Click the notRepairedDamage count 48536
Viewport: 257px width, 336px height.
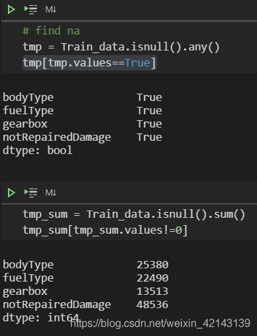coord(152,305)
